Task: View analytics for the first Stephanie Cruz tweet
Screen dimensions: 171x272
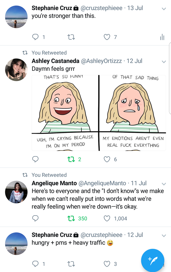Action: coord(162,37)
